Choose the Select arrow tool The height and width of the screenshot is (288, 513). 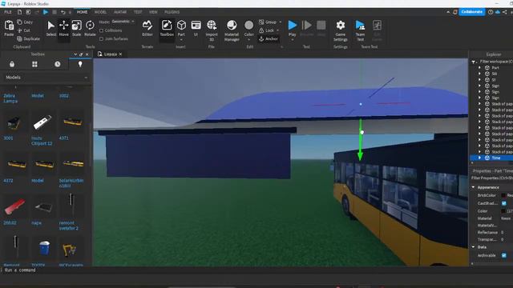coord(50,29)
